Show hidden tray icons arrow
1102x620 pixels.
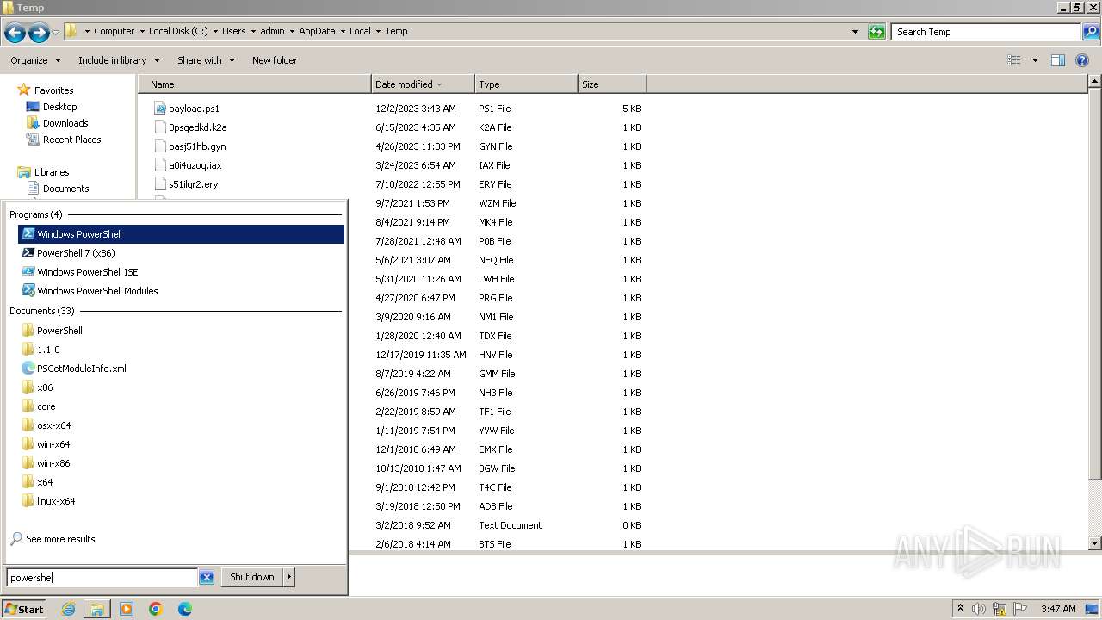960,609
